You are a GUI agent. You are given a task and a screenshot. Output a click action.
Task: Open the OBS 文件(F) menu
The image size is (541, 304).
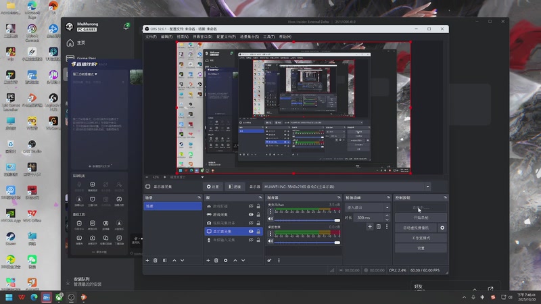[151, 36]
